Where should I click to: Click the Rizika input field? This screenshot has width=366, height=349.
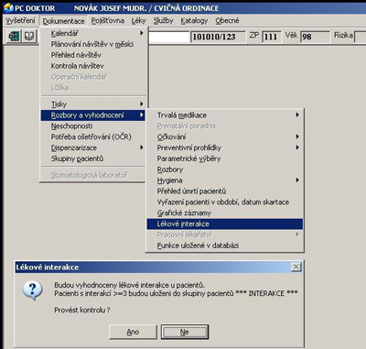tap(360, 37)
